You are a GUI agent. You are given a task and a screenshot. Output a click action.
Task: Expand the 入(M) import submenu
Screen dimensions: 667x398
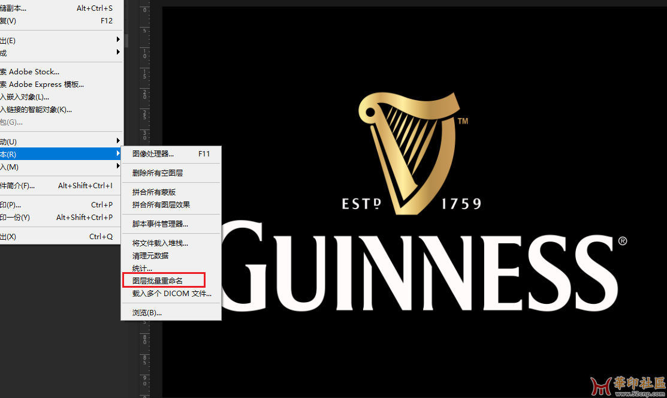(x=61, y=167)
